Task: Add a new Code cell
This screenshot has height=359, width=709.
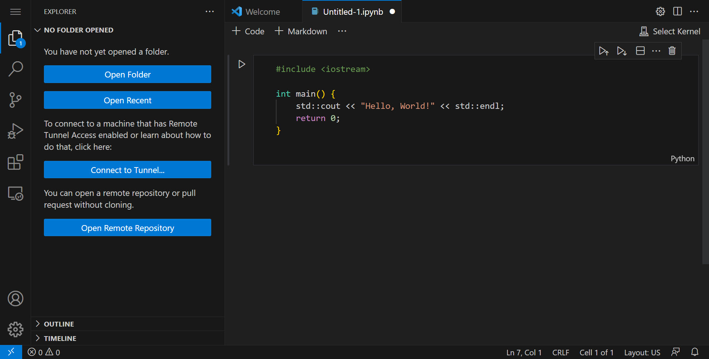Action: point(248,31)
